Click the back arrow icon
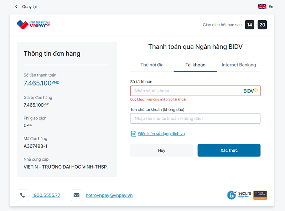Screen dimensions: 285x211 pos(16,7)
